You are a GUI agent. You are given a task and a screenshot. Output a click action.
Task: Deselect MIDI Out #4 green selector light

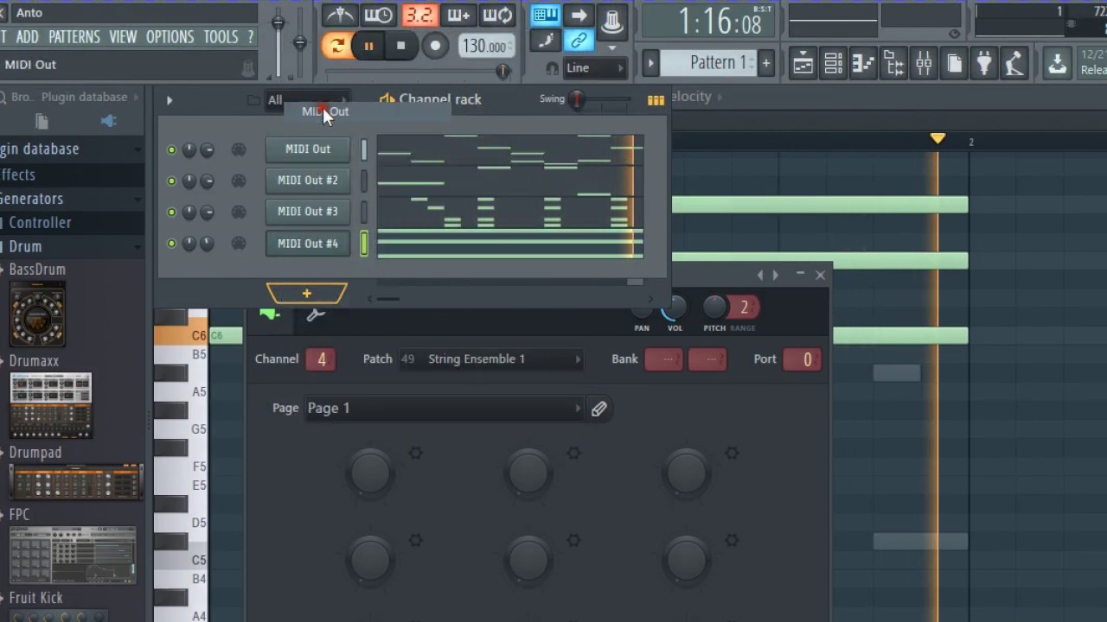click(364, 244)
